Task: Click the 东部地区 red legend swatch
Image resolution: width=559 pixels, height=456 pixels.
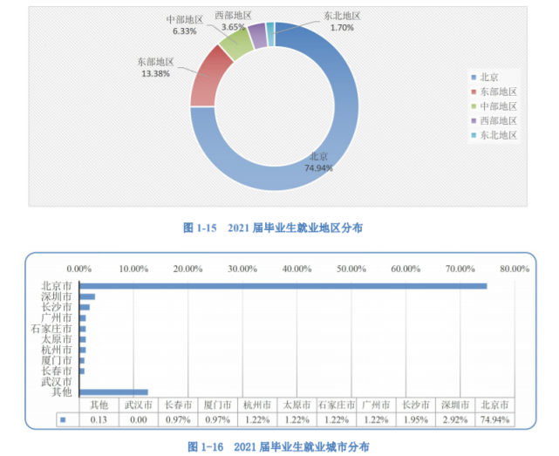Action: [x=474, y=92]
